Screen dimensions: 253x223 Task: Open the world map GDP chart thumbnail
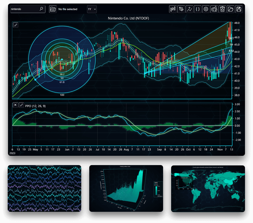208,188
